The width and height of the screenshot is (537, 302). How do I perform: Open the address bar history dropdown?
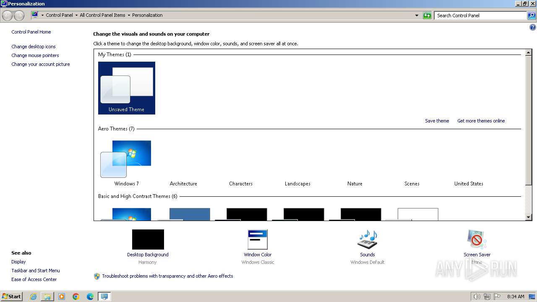click(x=417, y=16)
